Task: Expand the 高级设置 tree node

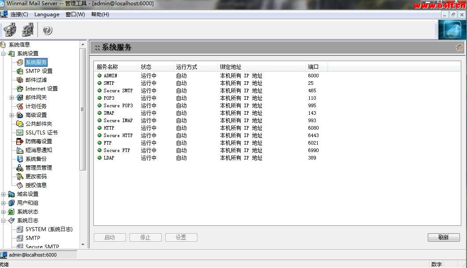Action: click(11, 115)
